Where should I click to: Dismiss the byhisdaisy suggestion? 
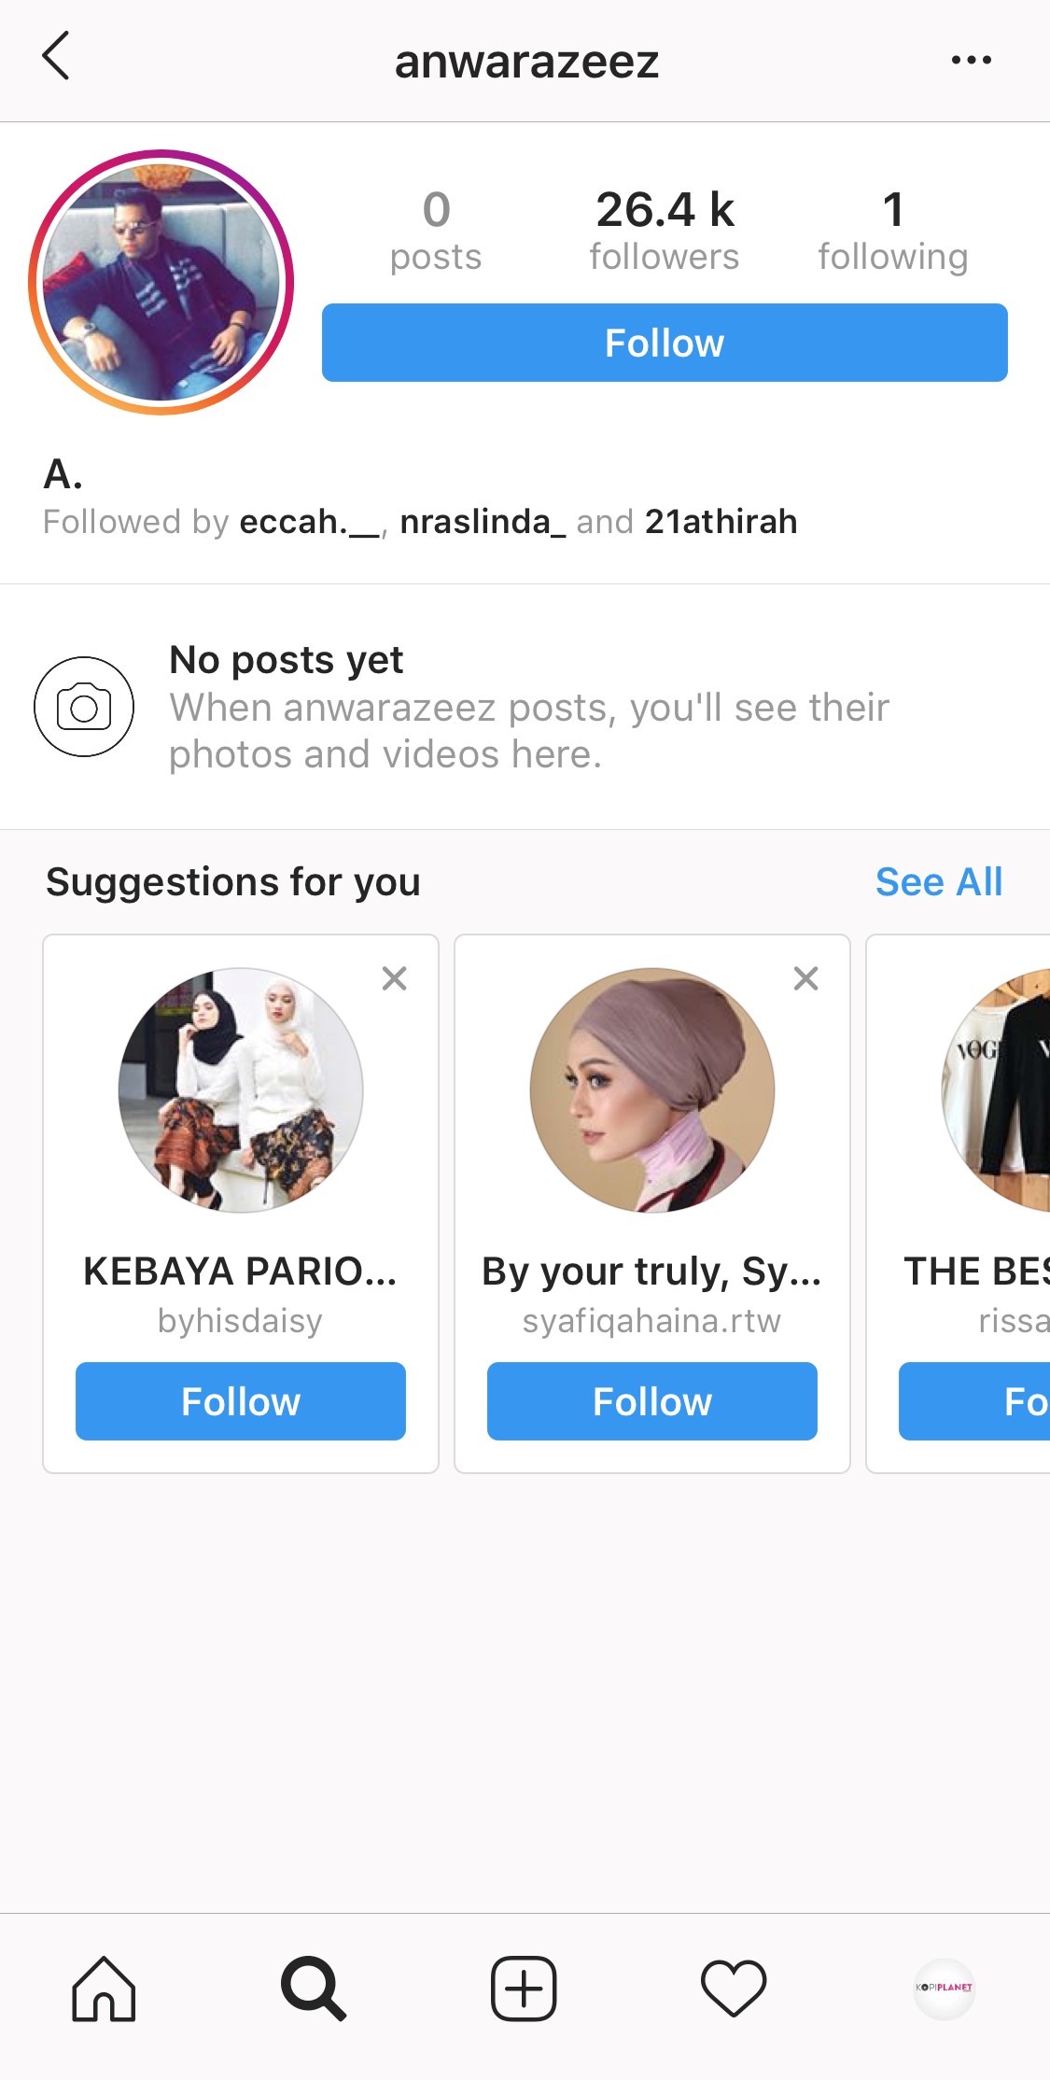pyautogui.click(x=395, y=978)
